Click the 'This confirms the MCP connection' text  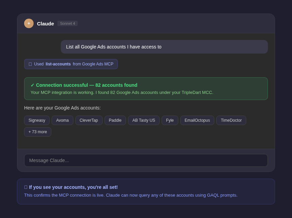131,195
